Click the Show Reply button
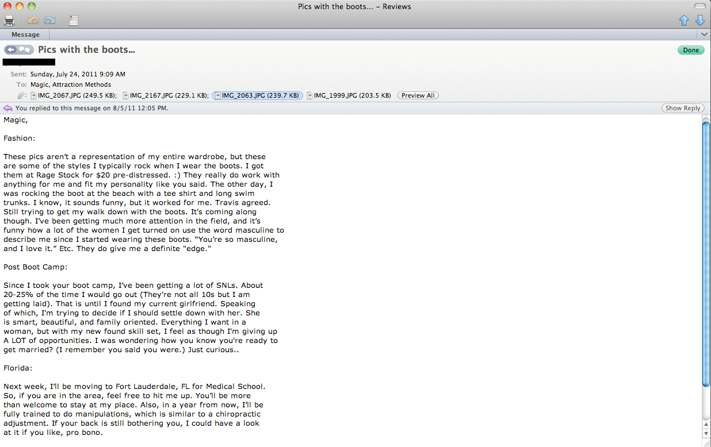 pyautogui.click(x=683, y=108)
